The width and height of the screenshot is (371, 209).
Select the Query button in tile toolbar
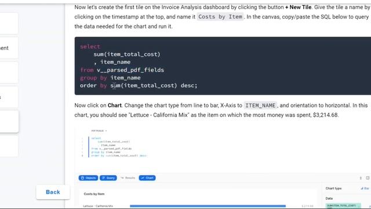click(x=108, y=178)
